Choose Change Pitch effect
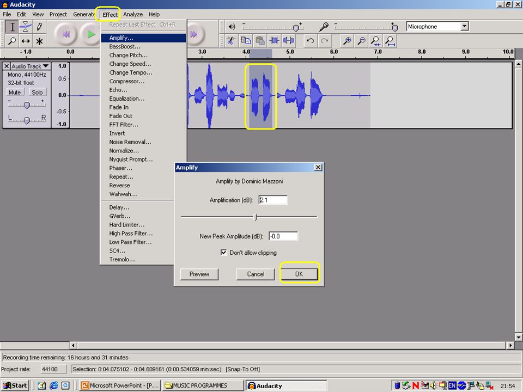 pos(143,55)
